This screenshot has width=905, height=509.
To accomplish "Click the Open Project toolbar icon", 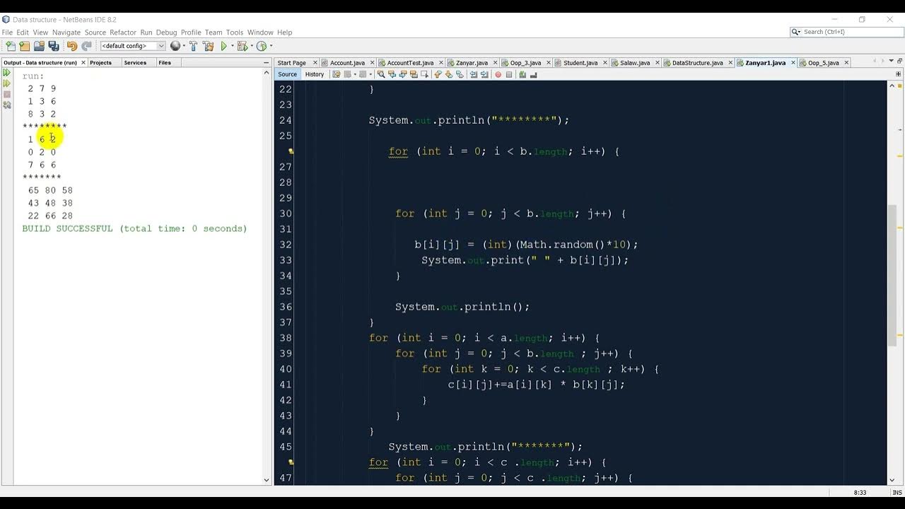I will [39, 46].
